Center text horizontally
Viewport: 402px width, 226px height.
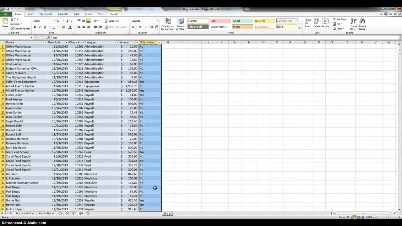84,27
